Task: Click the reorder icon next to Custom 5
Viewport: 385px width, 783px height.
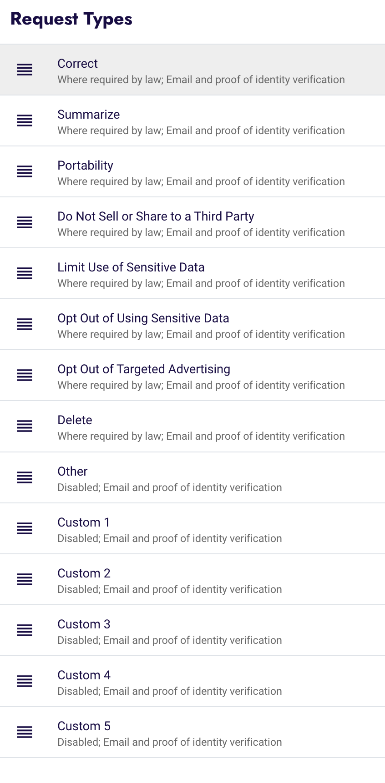Action: click(x=25, y=732)
